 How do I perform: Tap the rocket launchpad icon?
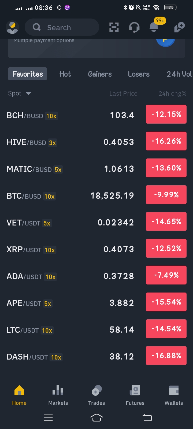click(x=179, y=27)
